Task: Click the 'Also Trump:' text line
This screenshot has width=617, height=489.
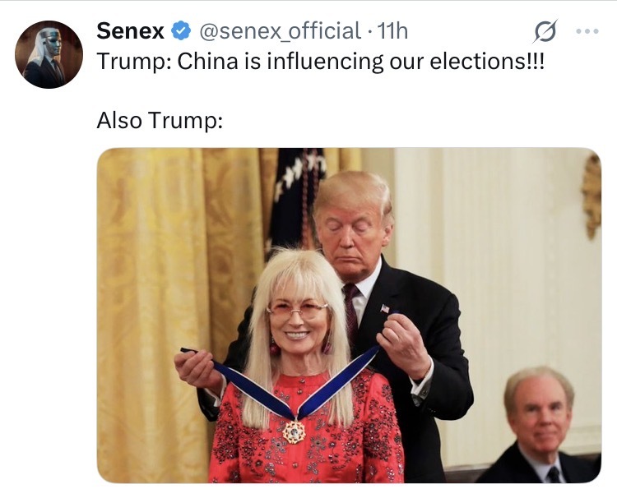Action: point(160,120)
